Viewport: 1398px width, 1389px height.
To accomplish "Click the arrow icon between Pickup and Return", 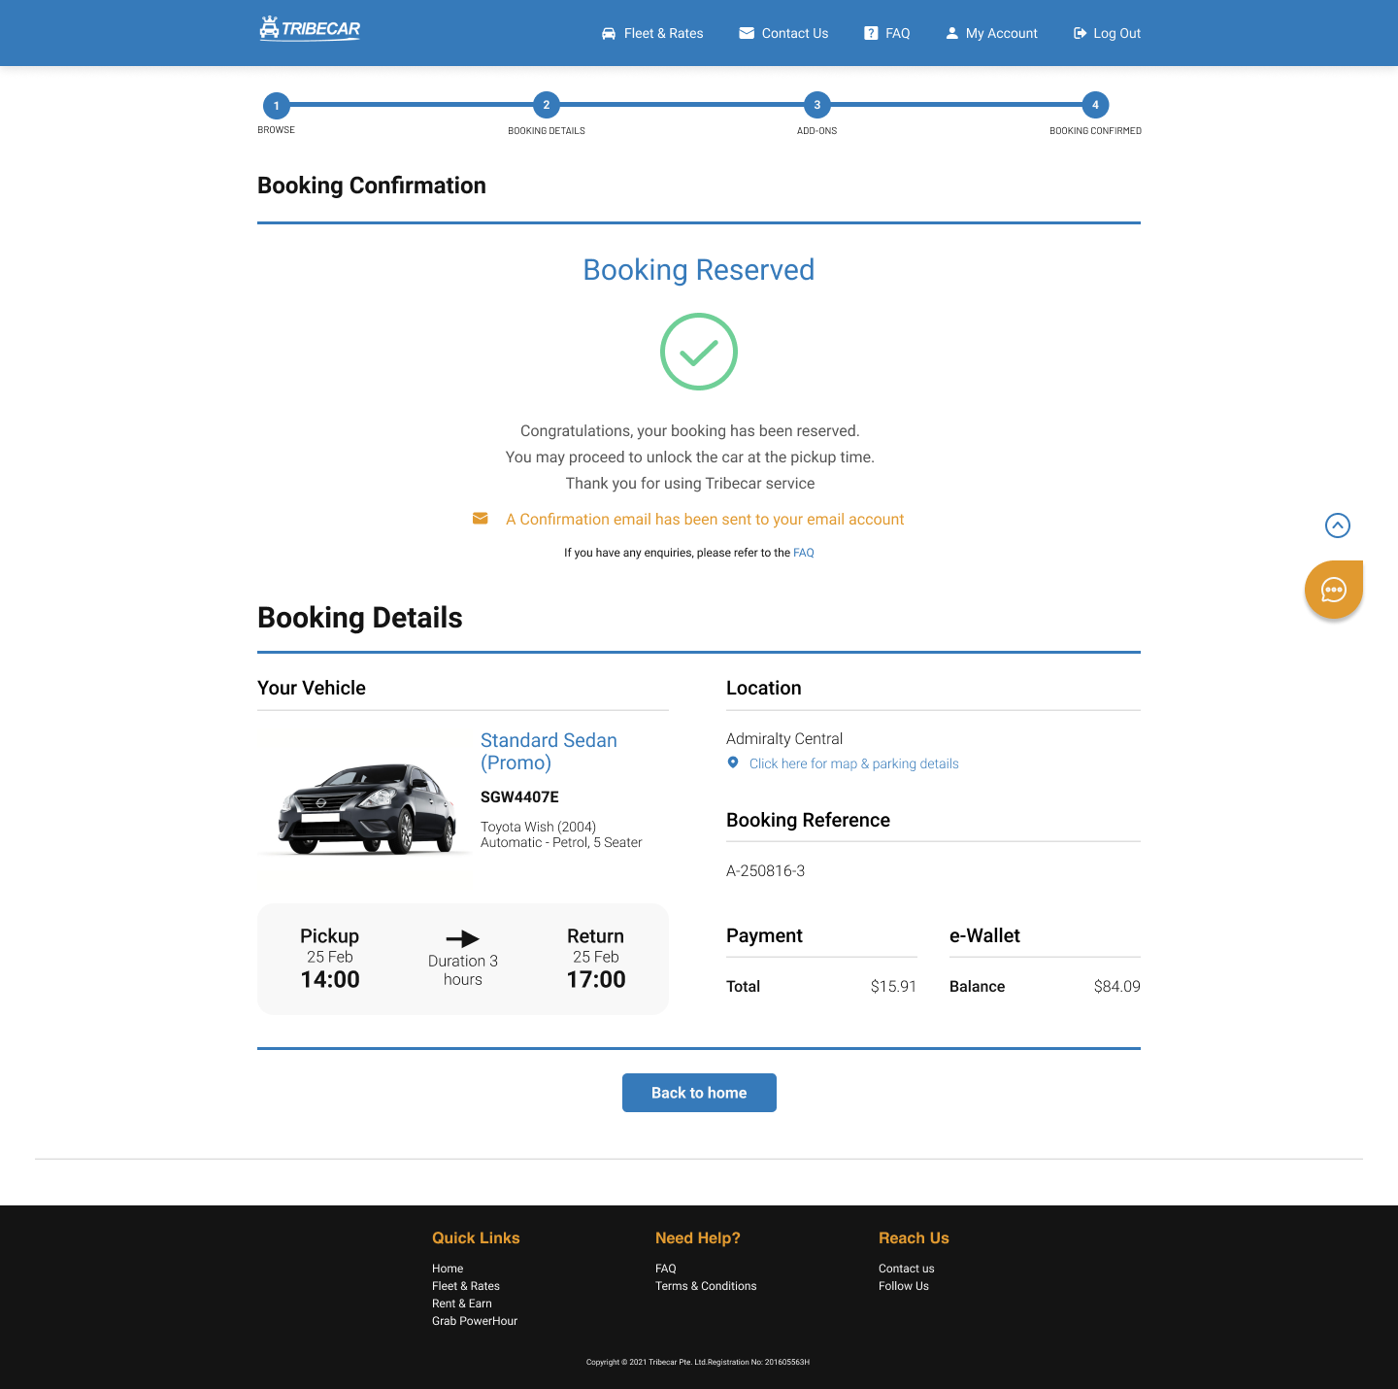I will point(463,938).
